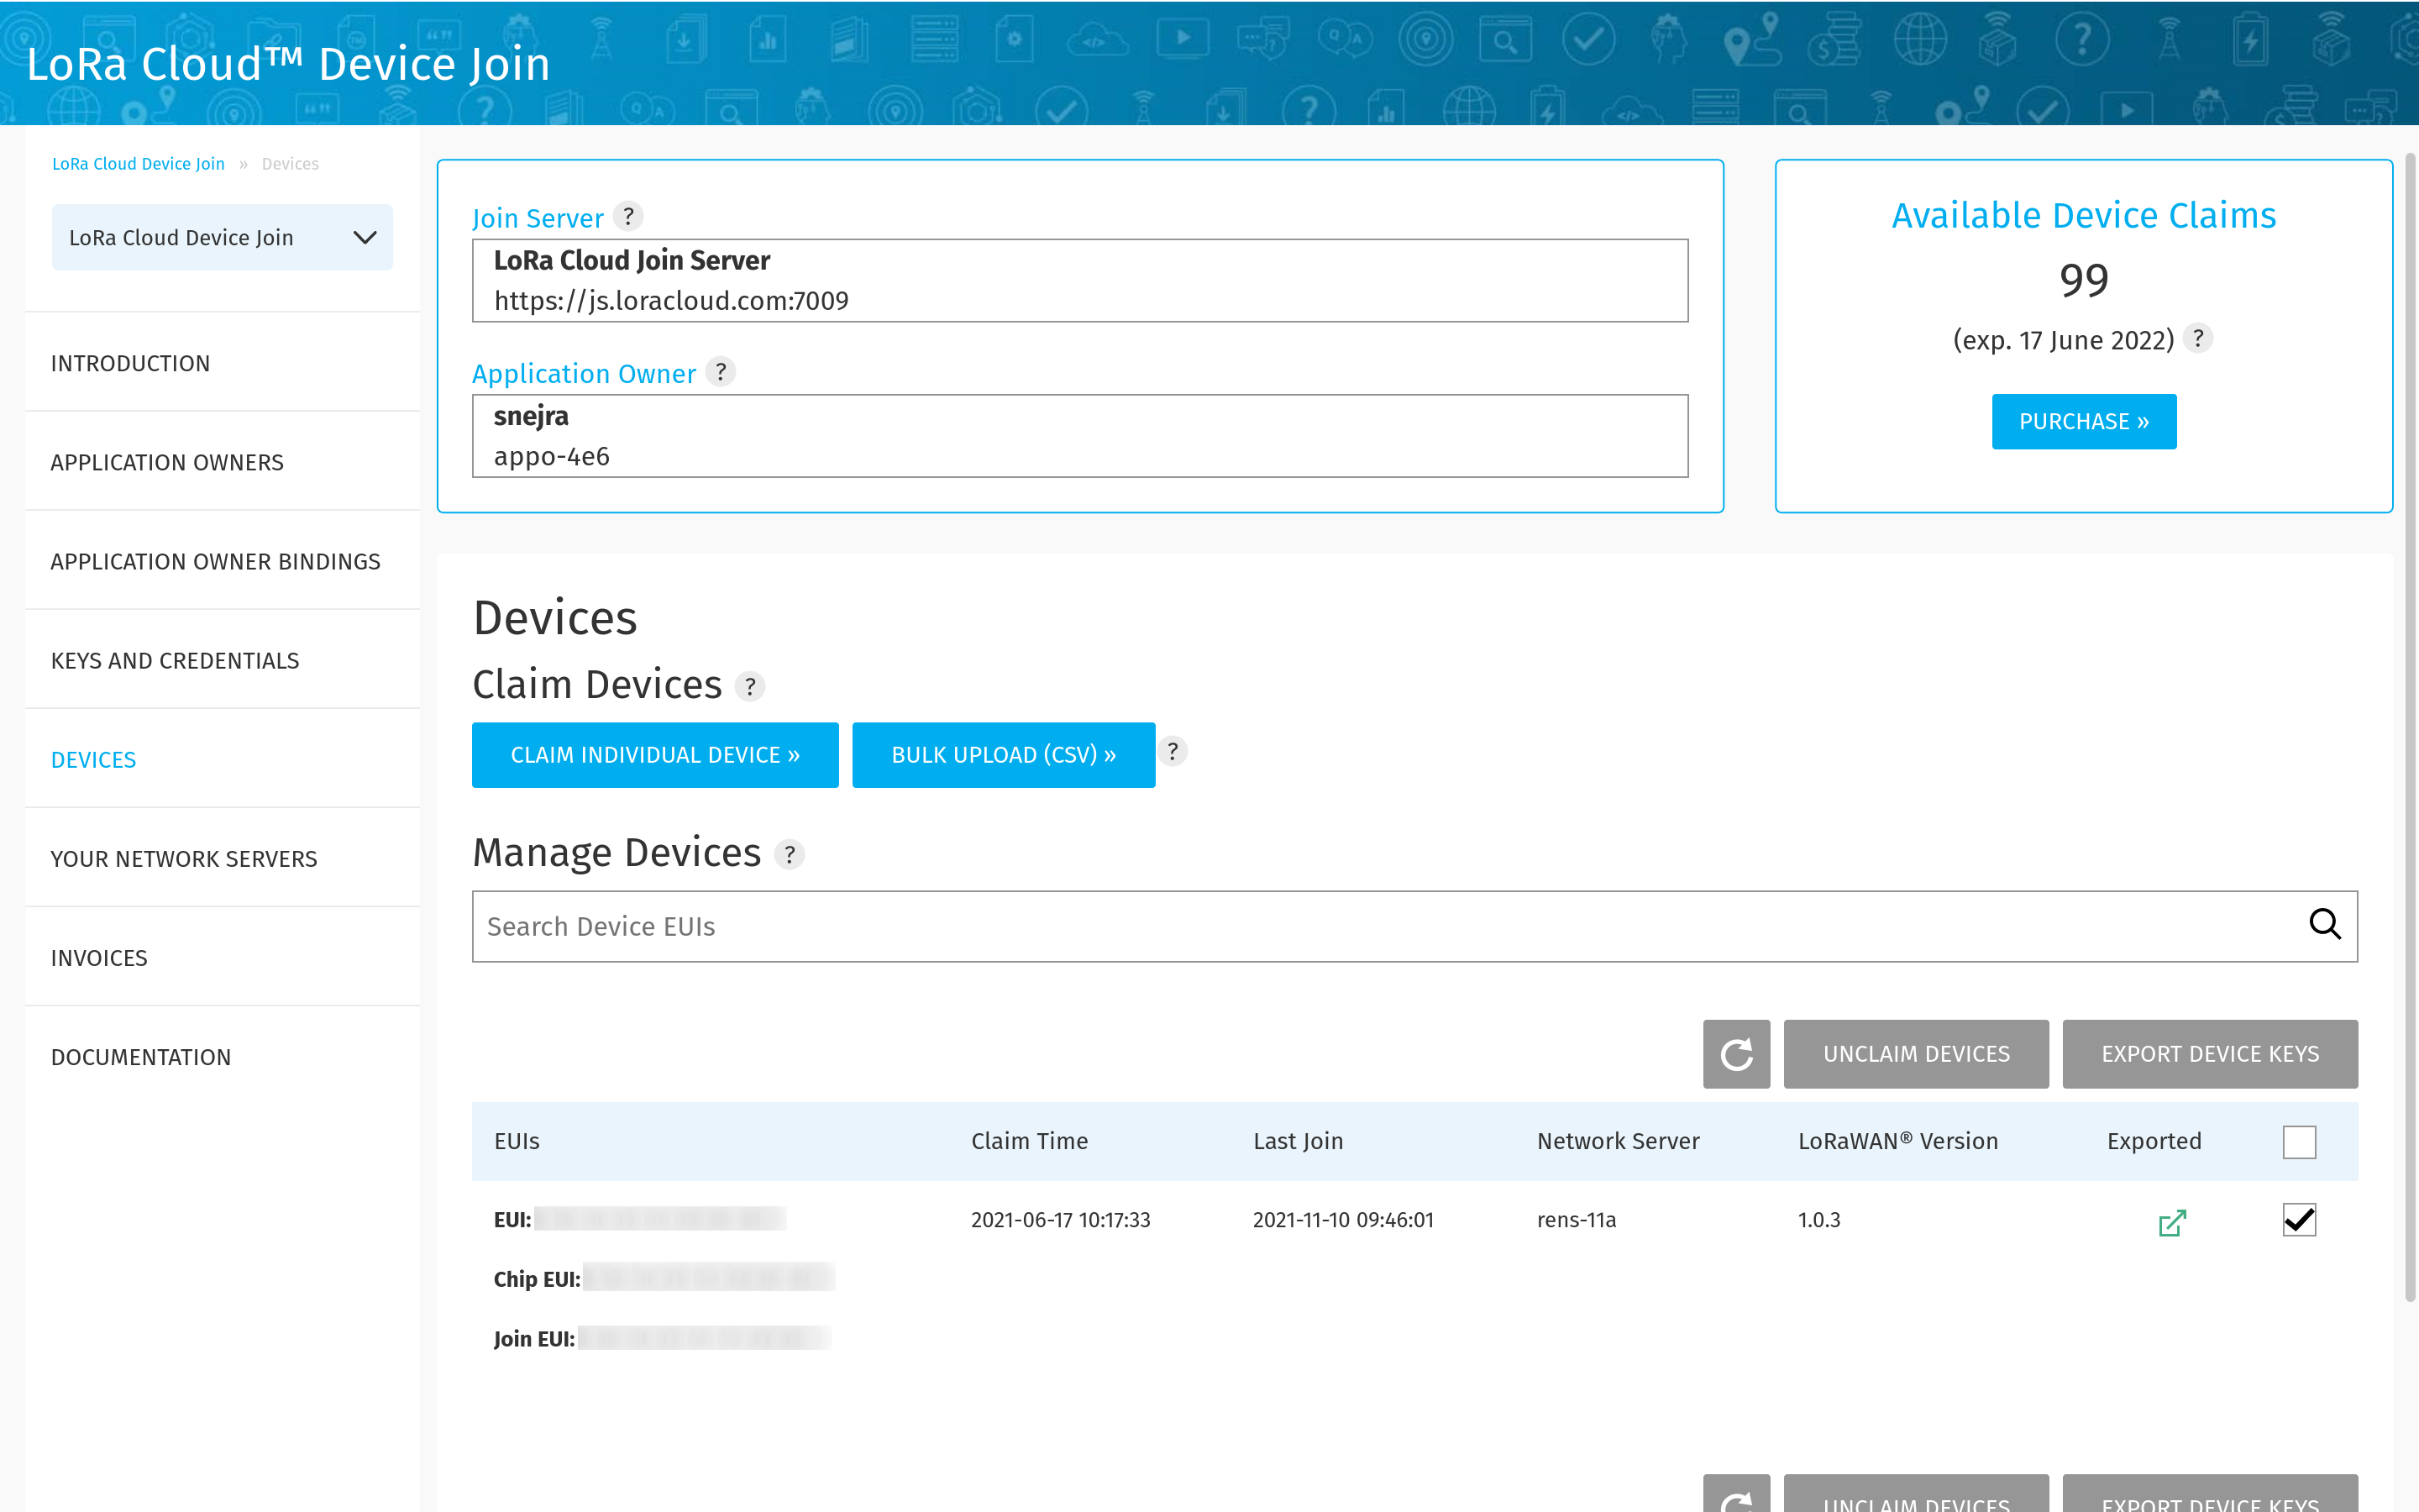This screenshot has height=1512, width=2419.
Task: Click Bulk Upload (CSV) button
Action: click(1004, 755)
